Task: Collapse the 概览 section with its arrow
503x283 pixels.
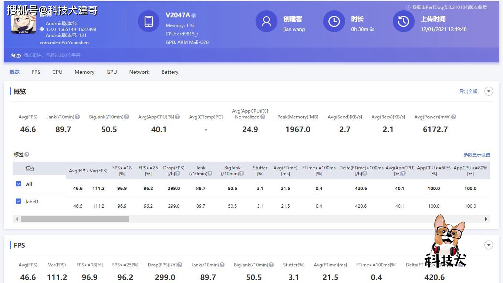Action: click(489, 91)
